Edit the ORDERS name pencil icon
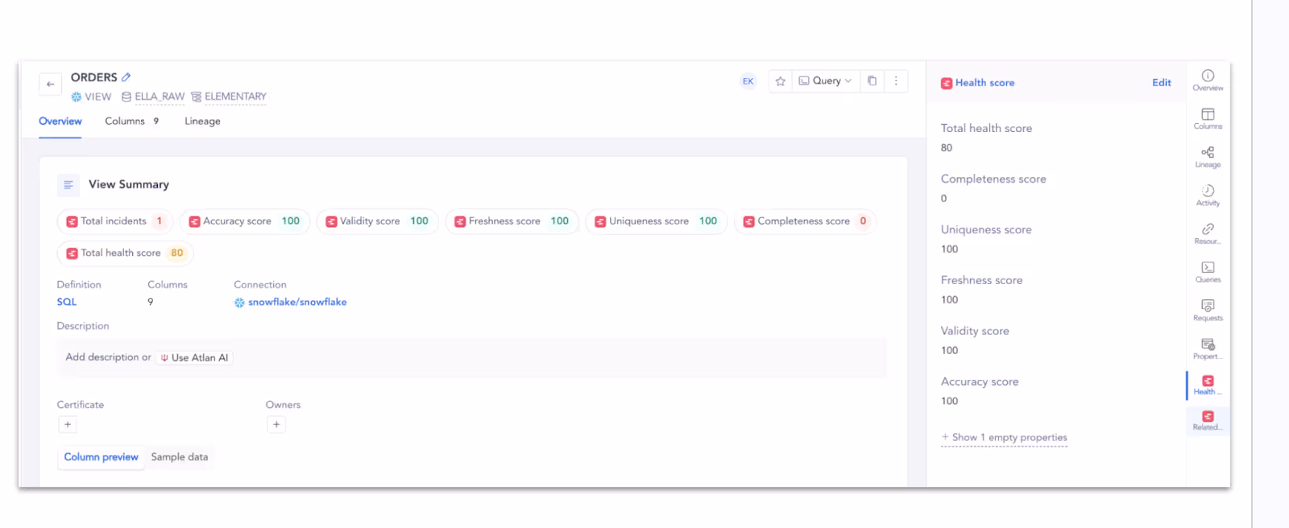 126,77
